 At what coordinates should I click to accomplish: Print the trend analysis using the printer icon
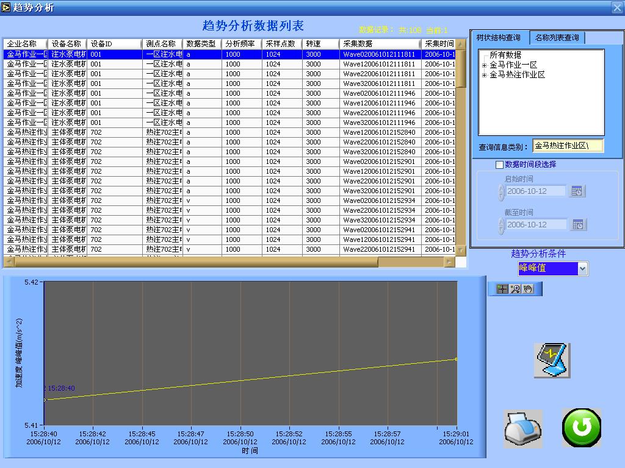click(x=522, y=428)
